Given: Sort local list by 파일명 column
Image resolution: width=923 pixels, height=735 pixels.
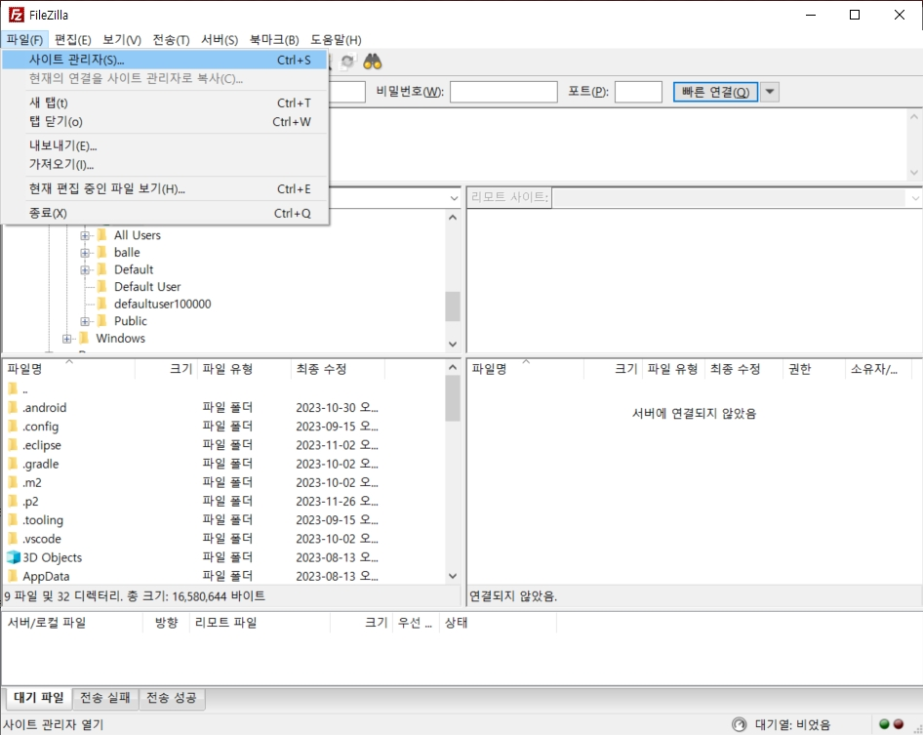Looking at the screenshot, I should [69, 369].
